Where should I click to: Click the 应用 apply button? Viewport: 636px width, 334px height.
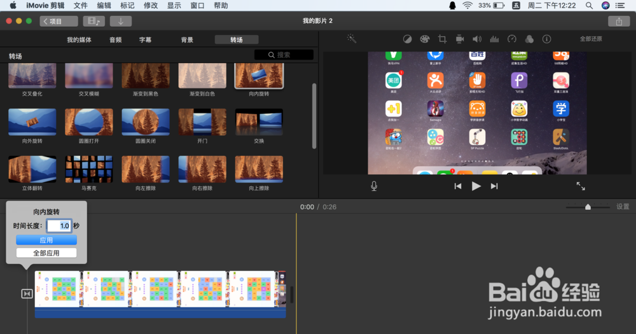pyautogui.click(x=46, y=240)
